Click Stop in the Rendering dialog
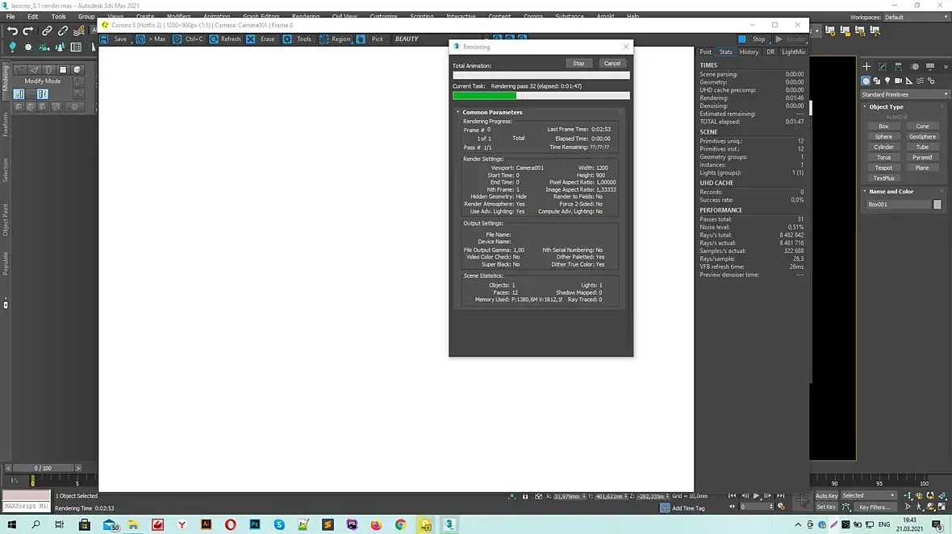Screen dimensions: 952x534 tap(578, 63)
